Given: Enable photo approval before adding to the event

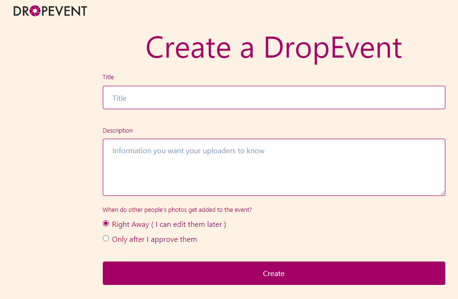Looking at the screenshot, I should (106, 239).
